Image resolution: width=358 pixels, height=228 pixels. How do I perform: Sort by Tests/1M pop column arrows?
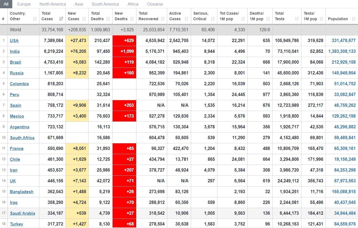pos(321,19)
